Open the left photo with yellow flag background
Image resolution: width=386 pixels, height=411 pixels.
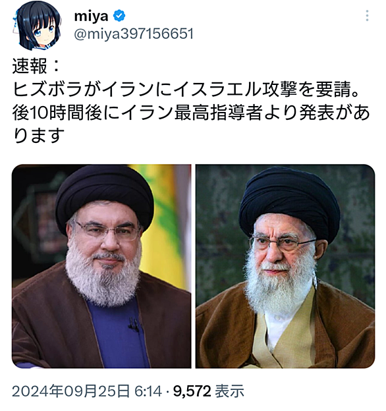tap(101, 266)
